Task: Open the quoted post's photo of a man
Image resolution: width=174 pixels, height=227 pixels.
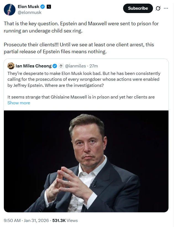Action: pyautogui.click(x=86, y=161)
